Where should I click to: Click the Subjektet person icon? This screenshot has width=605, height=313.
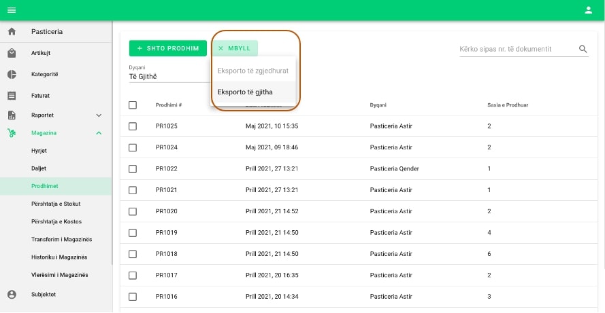click(12, 295)
